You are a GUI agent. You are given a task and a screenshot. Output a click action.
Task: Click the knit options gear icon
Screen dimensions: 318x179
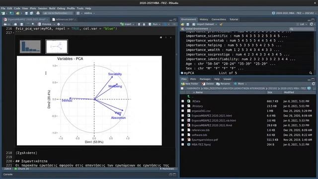pyautogui.click(x=59, y=24)
